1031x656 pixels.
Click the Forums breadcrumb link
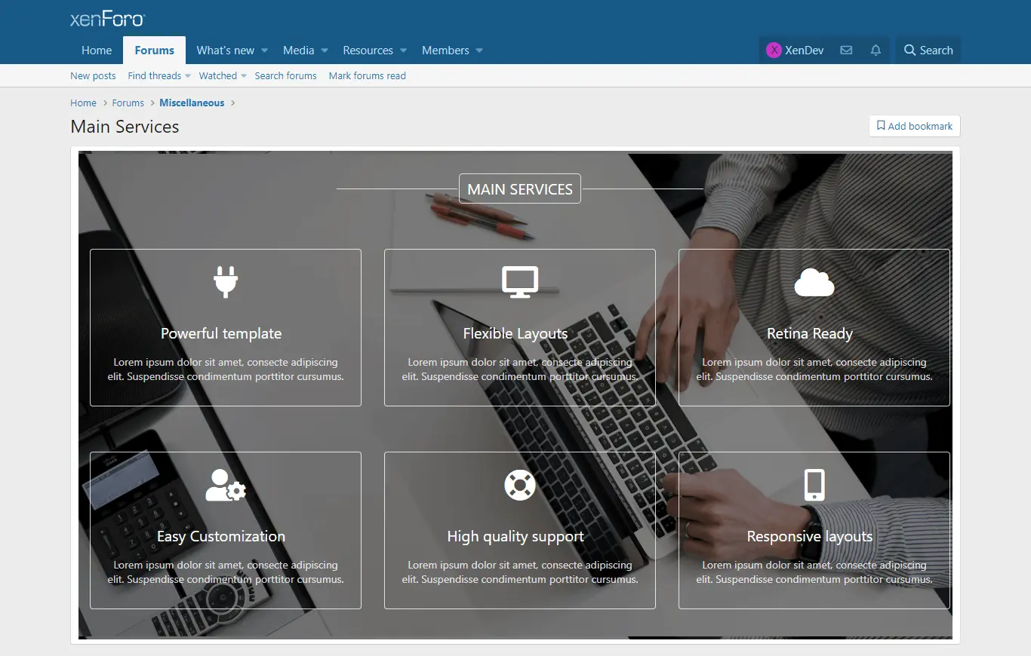pos(128,103)
